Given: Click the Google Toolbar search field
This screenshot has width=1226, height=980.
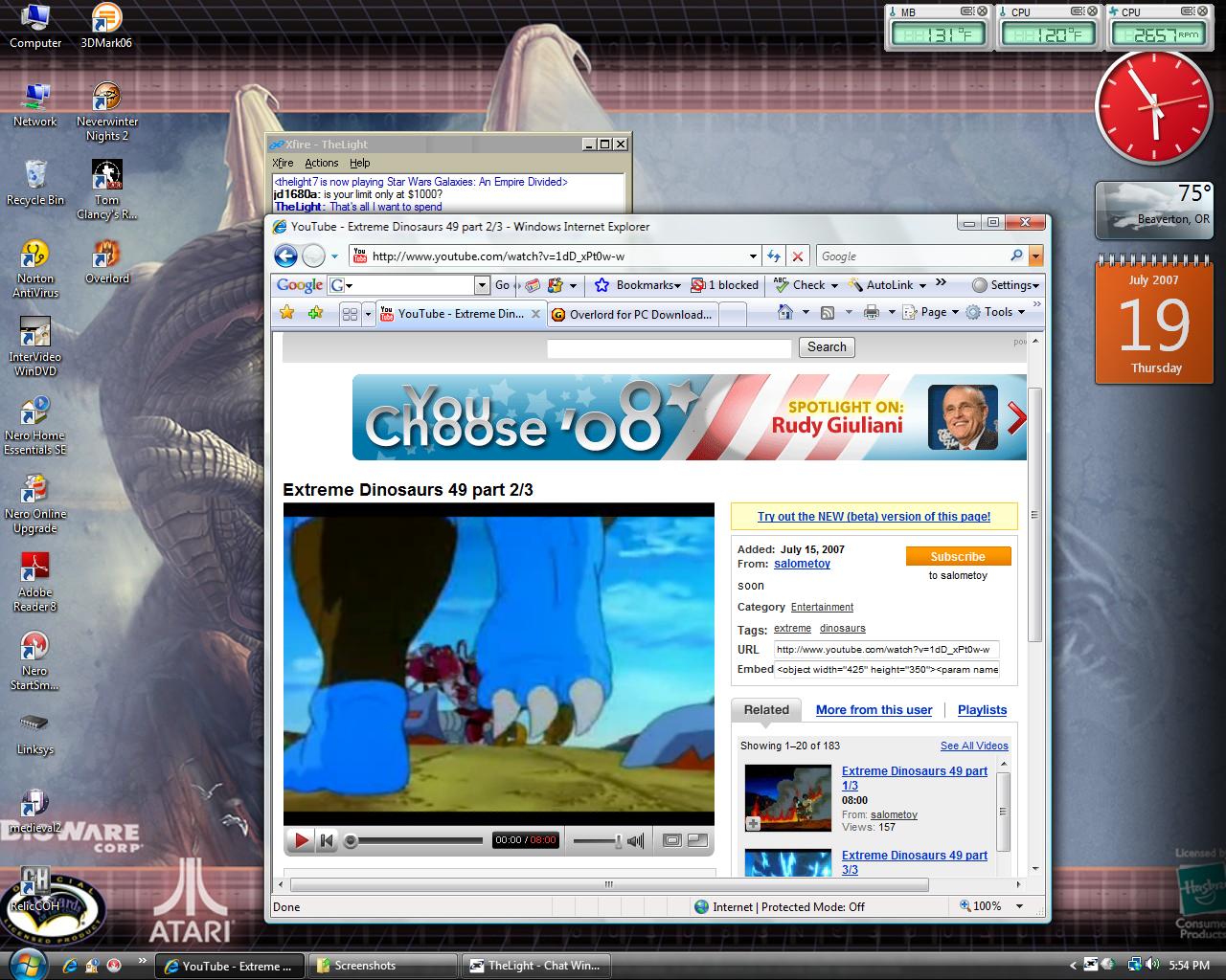Looking at the screenshot, I should pyautogui.click(x=409, y=285).
